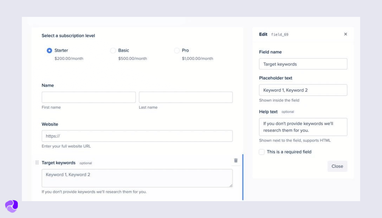Select the https:// website URL field

coord(137,136)
